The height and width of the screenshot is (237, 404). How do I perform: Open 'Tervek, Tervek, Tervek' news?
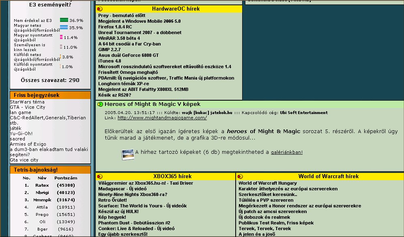264,228
